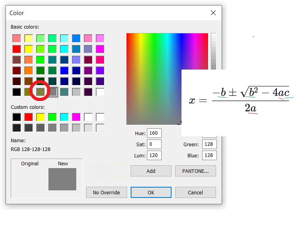Click the Custom colors: label

coord(28,107)
